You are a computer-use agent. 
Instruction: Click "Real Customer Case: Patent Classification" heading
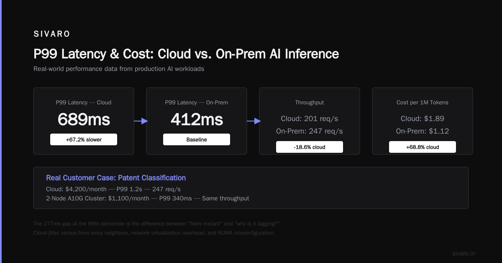click(116, 178)
